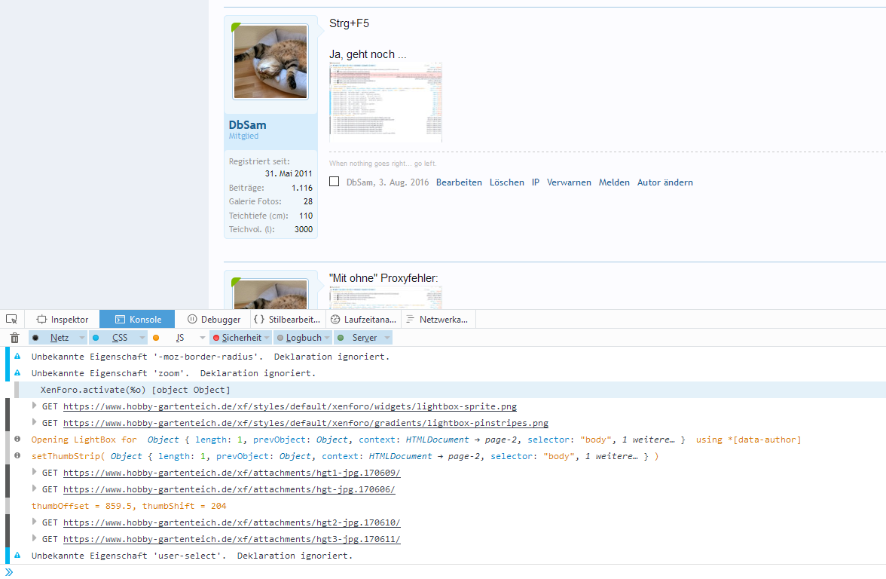Open the JS filter dropdown arrow

202,338
